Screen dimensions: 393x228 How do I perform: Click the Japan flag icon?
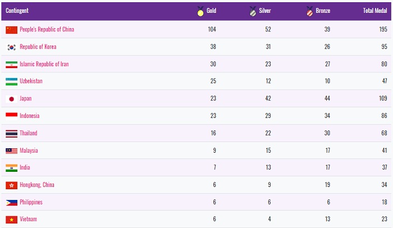click(x=11, y=99)
